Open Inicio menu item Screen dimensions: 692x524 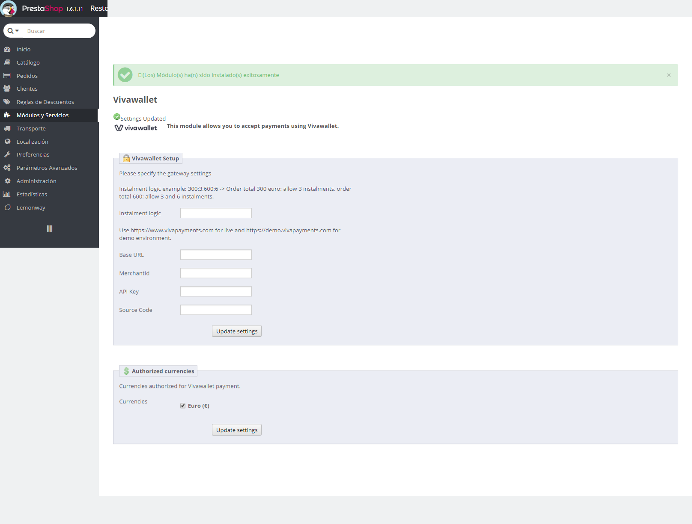tap(49, 49)
